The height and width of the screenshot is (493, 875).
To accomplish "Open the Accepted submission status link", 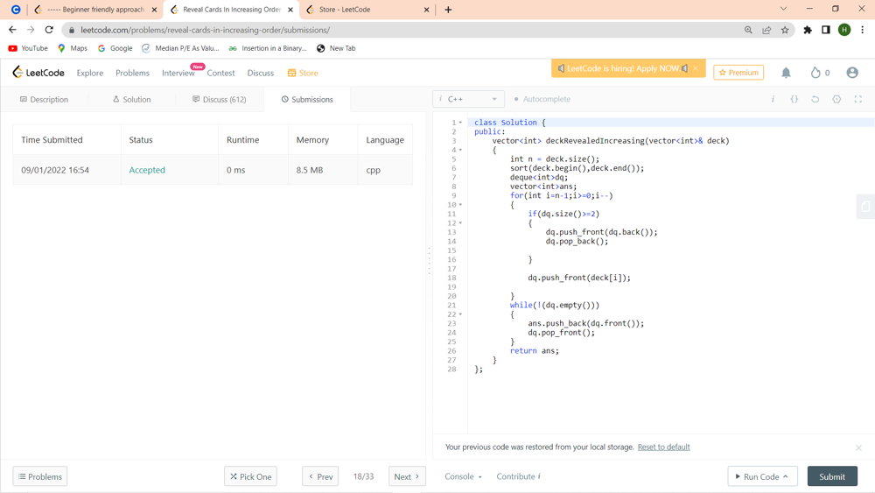I will click(x=147, y=170).
